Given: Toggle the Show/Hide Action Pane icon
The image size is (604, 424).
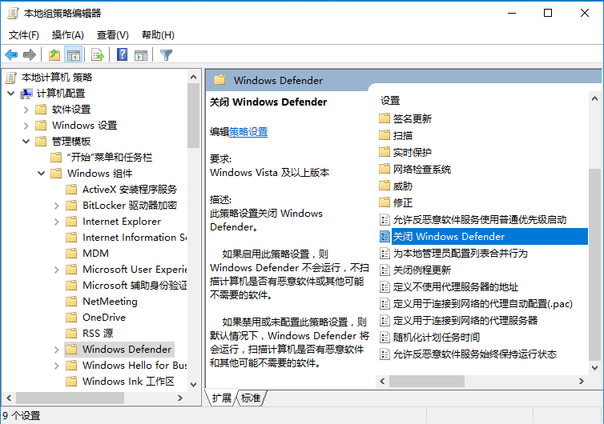Looking at the screenshot, I should point(141,55).
